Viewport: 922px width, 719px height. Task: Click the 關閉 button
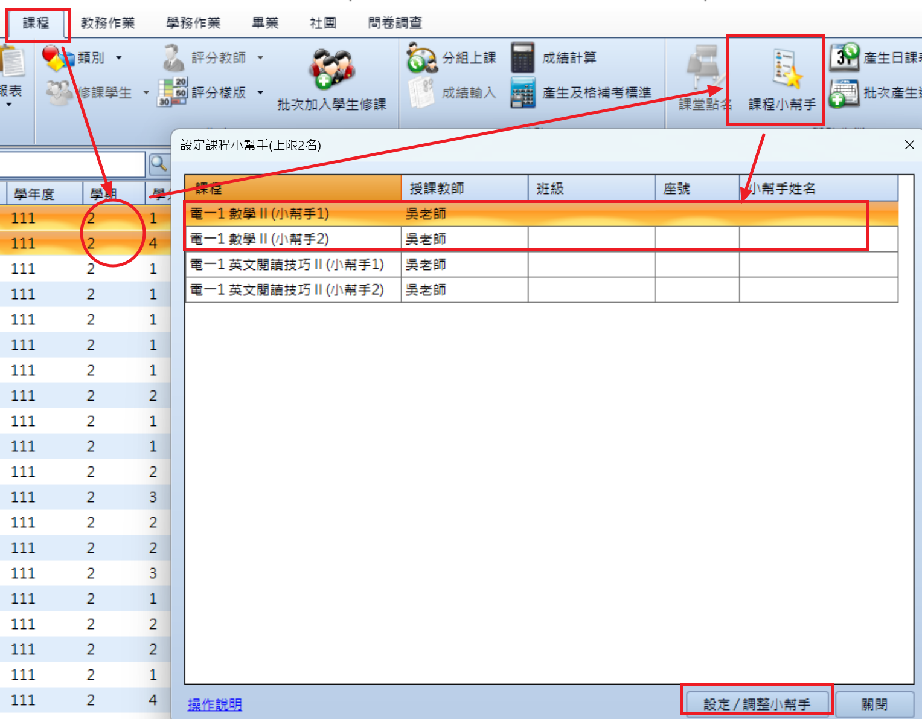click(x=874, y=704)
